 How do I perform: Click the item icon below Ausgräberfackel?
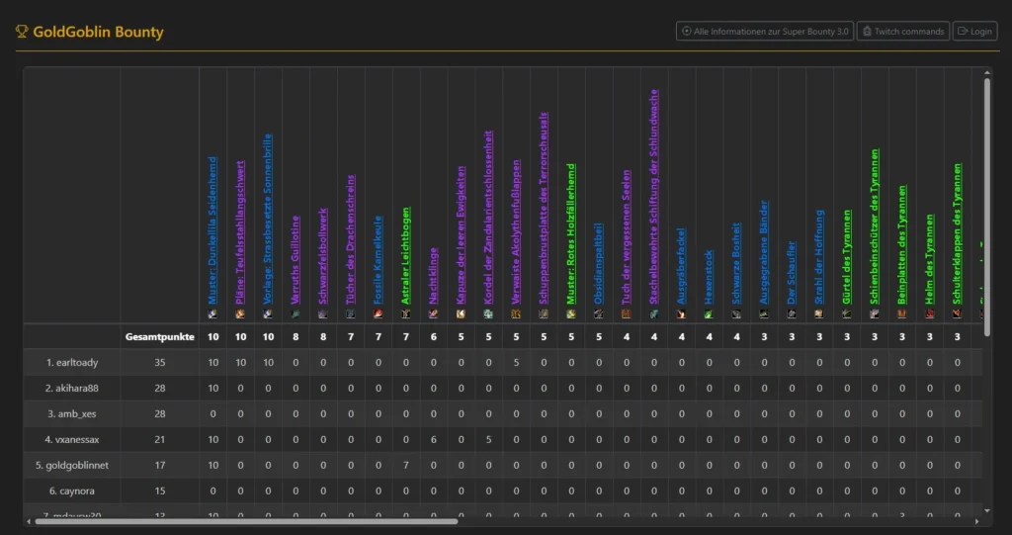(x=681, y=314)
